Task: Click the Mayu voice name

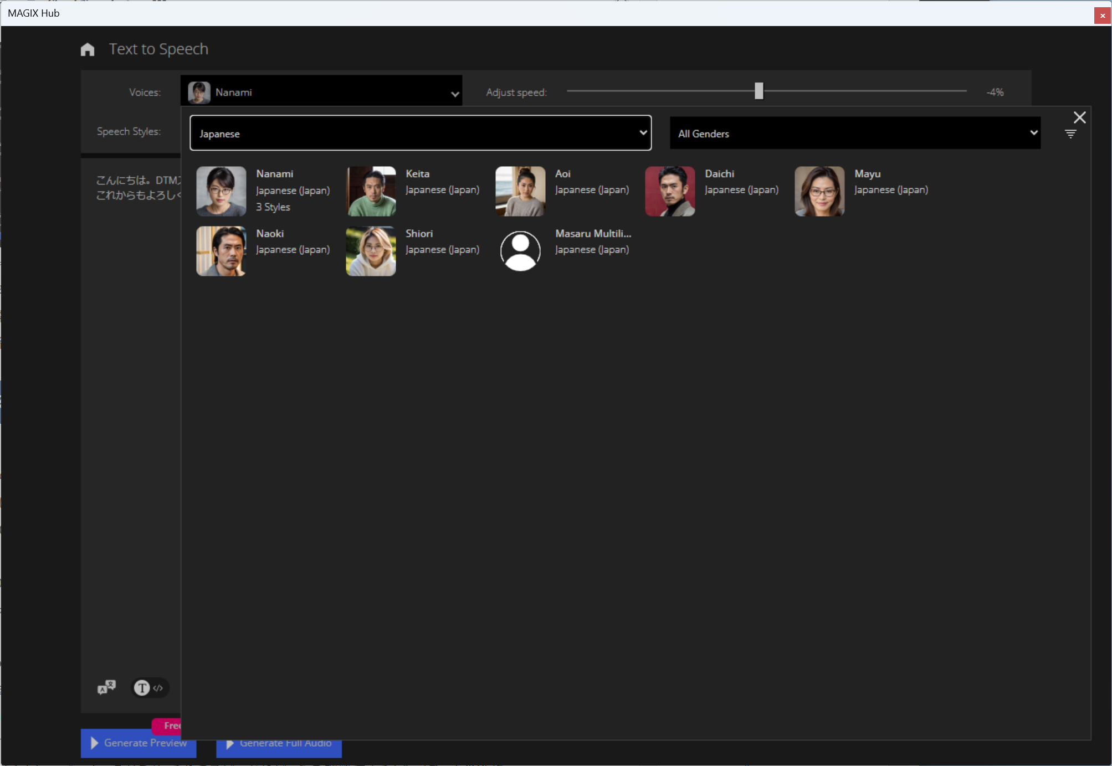Action: 867,173
